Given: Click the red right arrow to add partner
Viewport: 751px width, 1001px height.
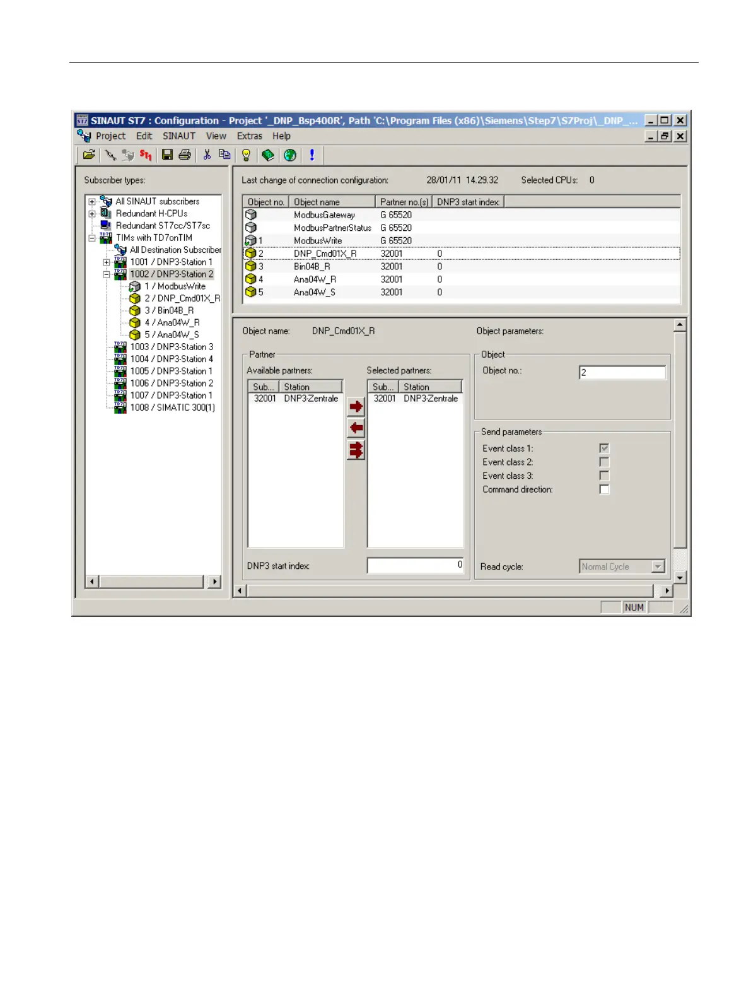Looking at the screenshot, I should pyautogui.click(x=356, y=406).
